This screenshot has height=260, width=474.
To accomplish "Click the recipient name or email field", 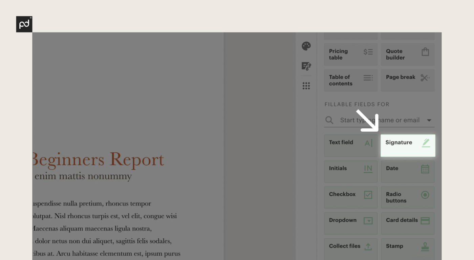I will 380,120.
